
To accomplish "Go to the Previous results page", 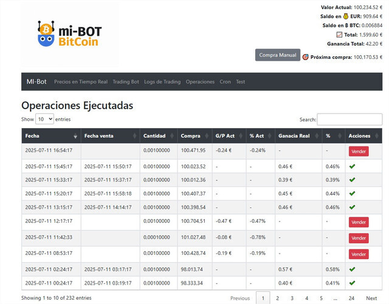I will [x=240, y=298].
